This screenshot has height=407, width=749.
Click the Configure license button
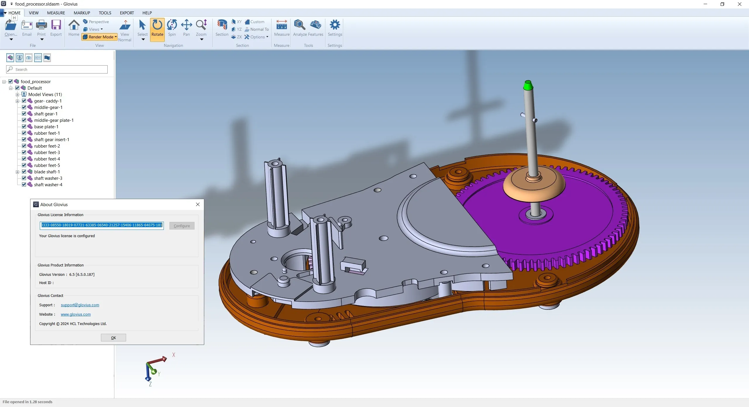(182, 226)
